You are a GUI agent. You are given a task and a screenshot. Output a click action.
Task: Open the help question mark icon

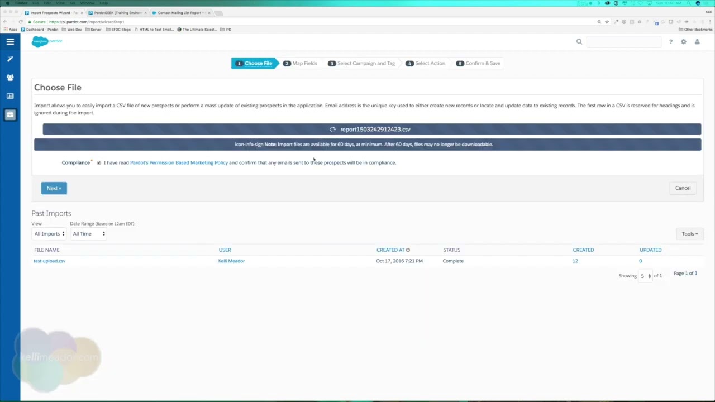[x=671, y=42]
